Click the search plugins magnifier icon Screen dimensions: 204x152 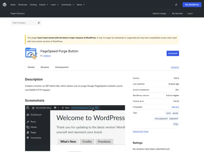39,23
